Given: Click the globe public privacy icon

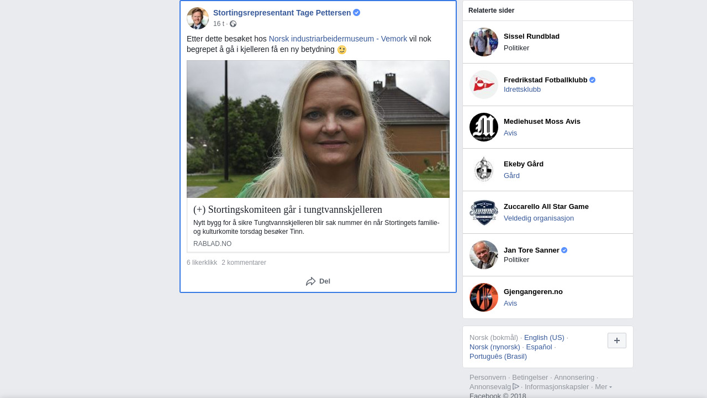Looking at the screenshot, I should tap(233, 24).
